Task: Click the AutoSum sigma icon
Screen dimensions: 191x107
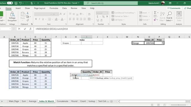Action: [155, 12]
